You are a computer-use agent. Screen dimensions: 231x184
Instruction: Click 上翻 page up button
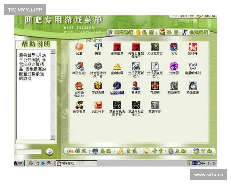click(x=177, y=151)
